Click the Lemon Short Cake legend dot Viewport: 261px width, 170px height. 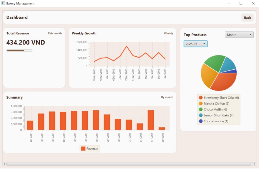point(201,115)
